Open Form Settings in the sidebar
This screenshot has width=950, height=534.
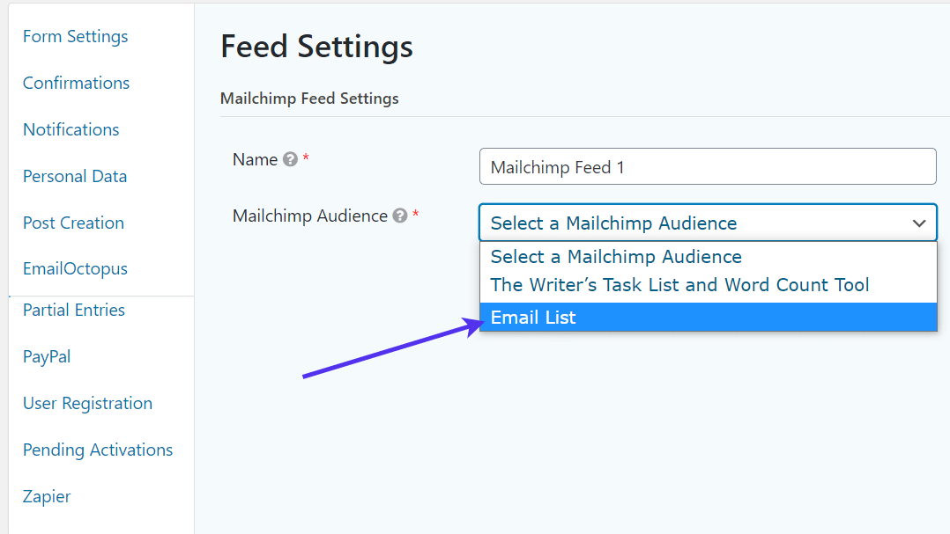75,36
